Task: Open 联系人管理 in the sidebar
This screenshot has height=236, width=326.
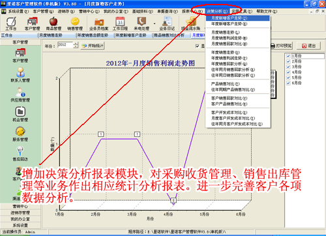Action: pyautogui.click(x=20, y=75)
